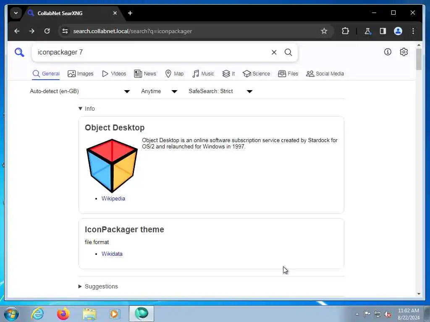Switch to the Map category

pyautogui.click(x=174, y=74)
